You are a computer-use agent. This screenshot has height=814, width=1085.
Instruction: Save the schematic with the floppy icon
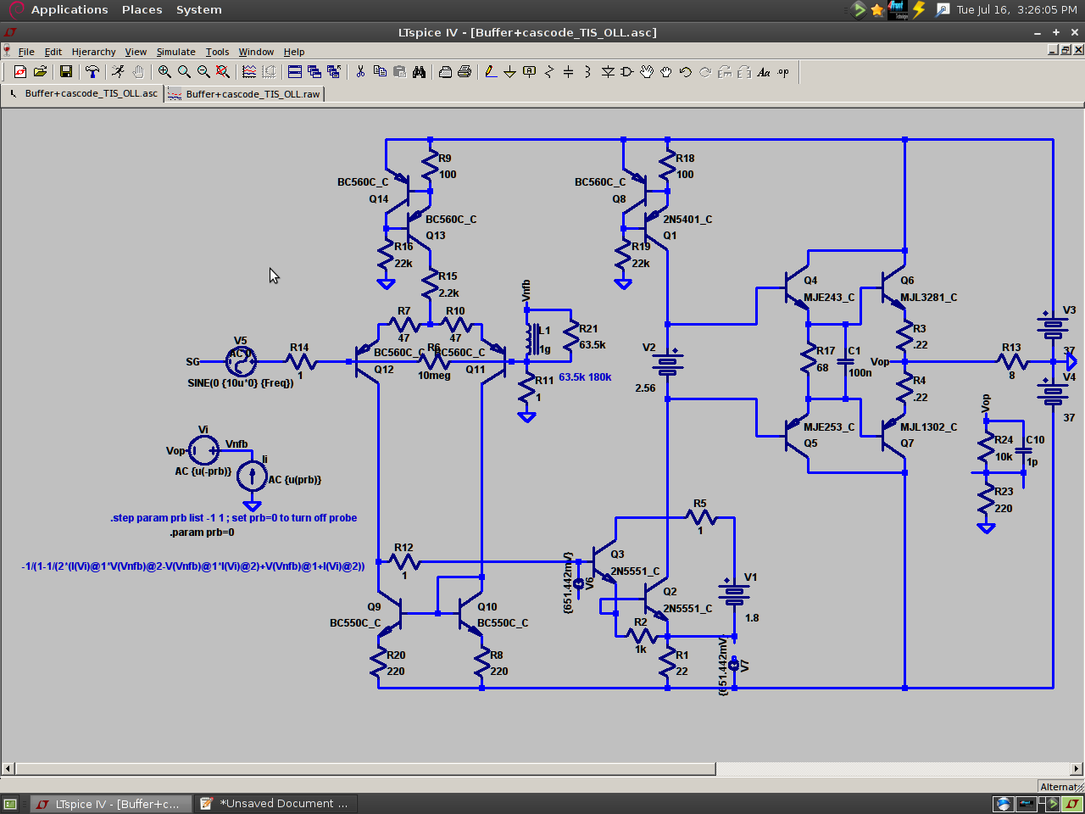pyautogui.click(x=66, y=72)
